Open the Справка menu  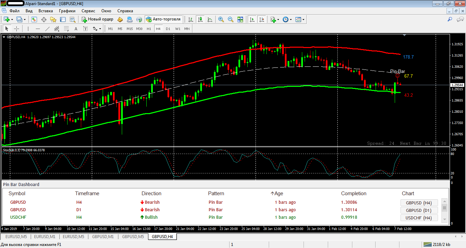(125, 11)
